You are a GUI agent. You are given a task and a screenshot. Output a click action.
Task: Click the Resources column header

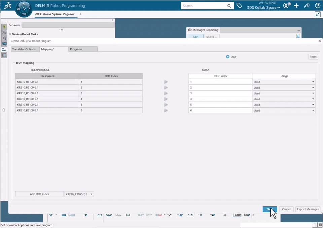click(x=47, y=76)
